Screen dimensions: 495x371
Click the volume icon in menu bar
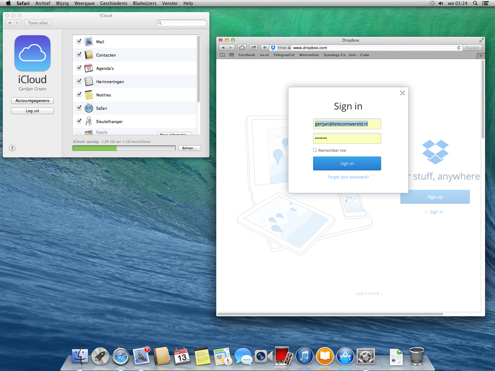pyautogui.click(x=441, y=3)
